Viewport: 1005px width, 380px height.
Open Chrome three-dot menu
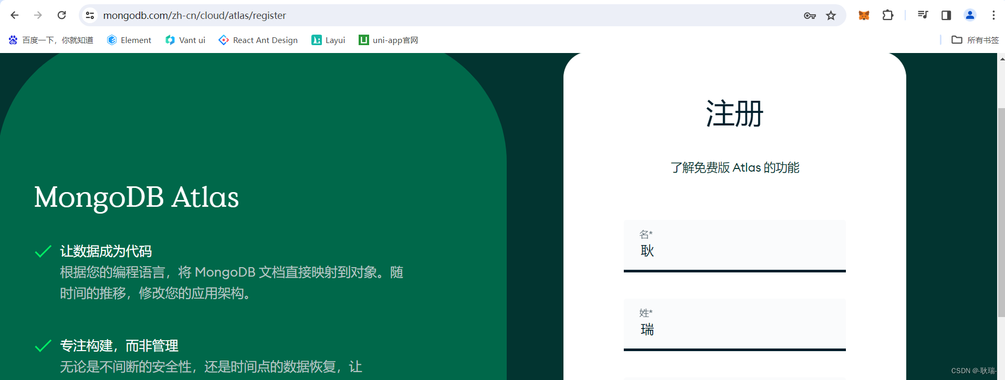(993, 15)
